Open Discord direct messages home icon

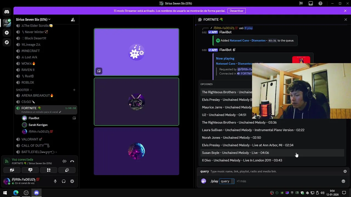pos(7,12)
